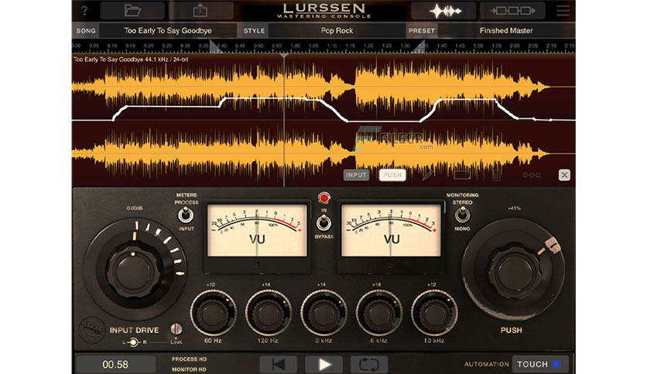Click the MONITOR HD label
This screenshot has height=374, width=647.
(x=189, y=369)
